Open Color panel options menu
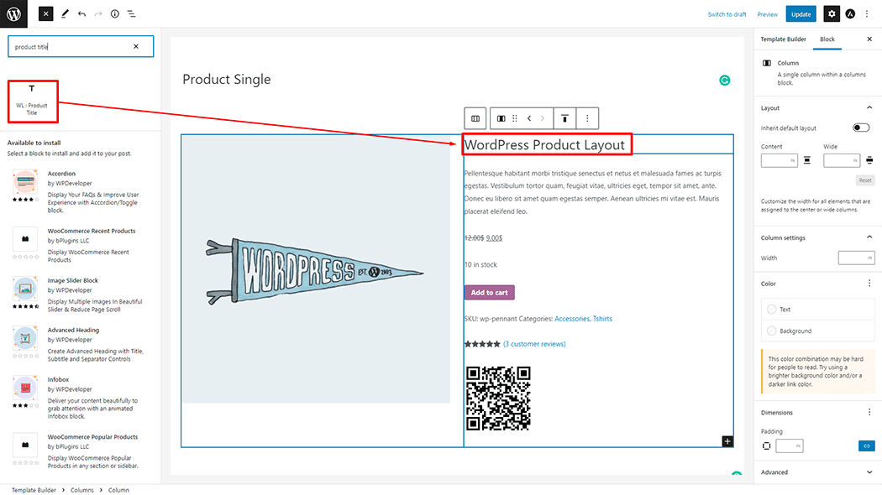882x495 pixels. pyautogui.click(x=869, y=284)
